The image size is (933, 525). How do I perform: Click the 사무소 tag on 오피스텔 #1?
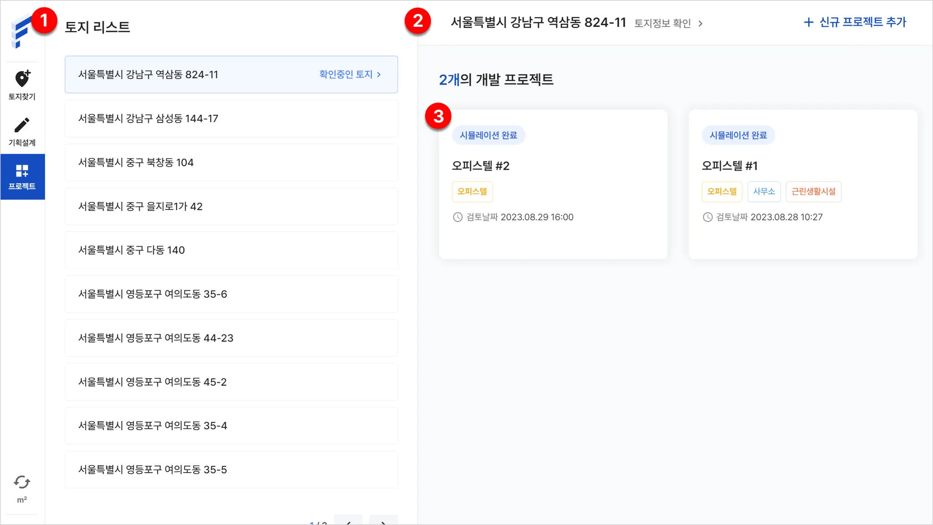click(764, 191)
